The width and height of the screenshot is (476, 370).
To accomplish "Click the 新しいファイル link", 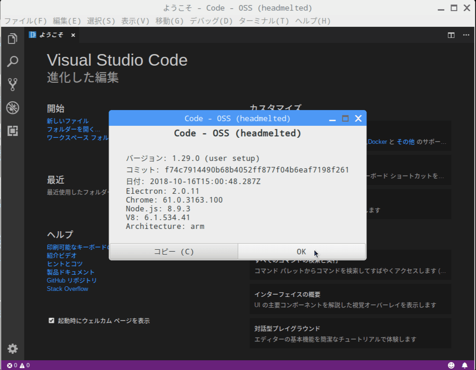I will pyautogui.click(x=67, y=121).
